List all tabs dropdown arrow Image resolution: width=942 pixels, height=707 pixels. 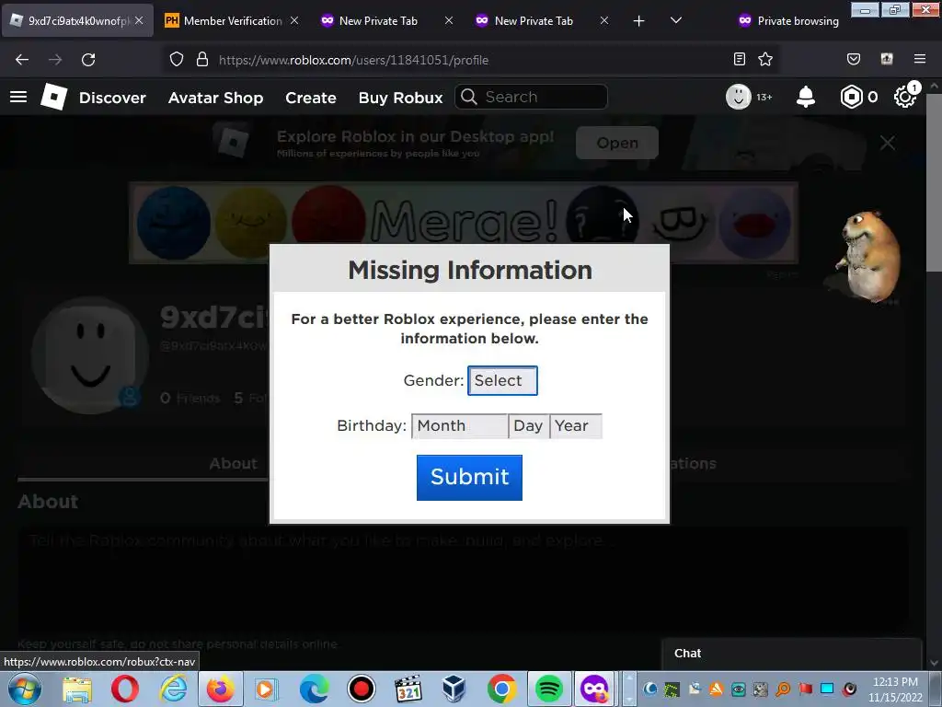pos(676,21)
